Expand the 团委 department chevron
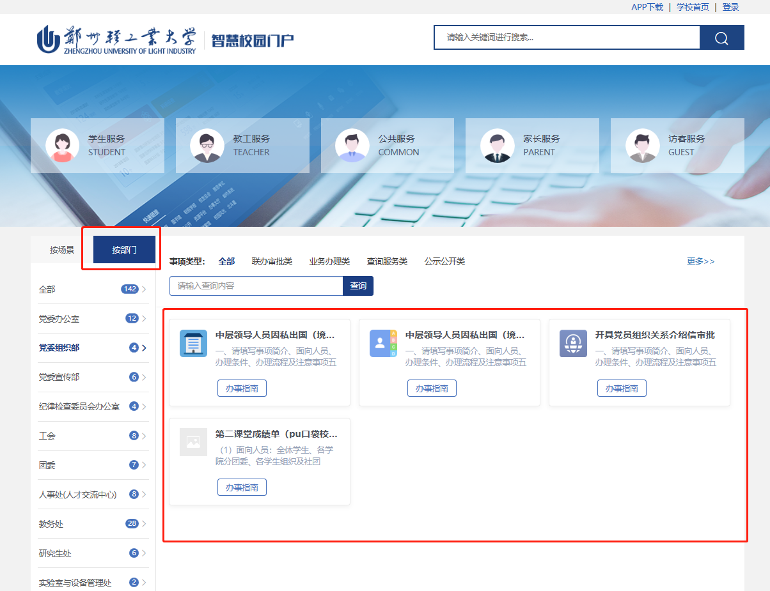Screen dimensions: 770x591 (x=144, y=465)
